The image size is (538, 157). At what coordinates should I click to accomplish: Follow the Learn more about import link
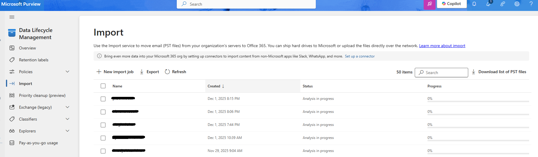(442, 46)
